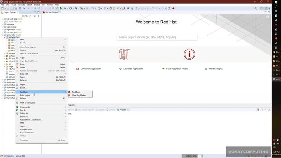Switch to the Red Hat Central tab
This screenshot has width=281, height=158.
pos(51,12)
